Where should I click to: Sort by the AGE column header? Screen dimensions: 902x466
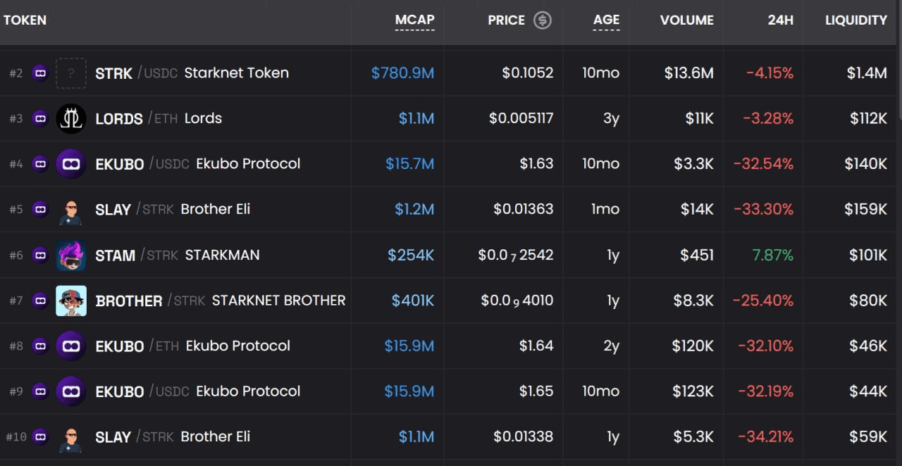pos(606,20)
